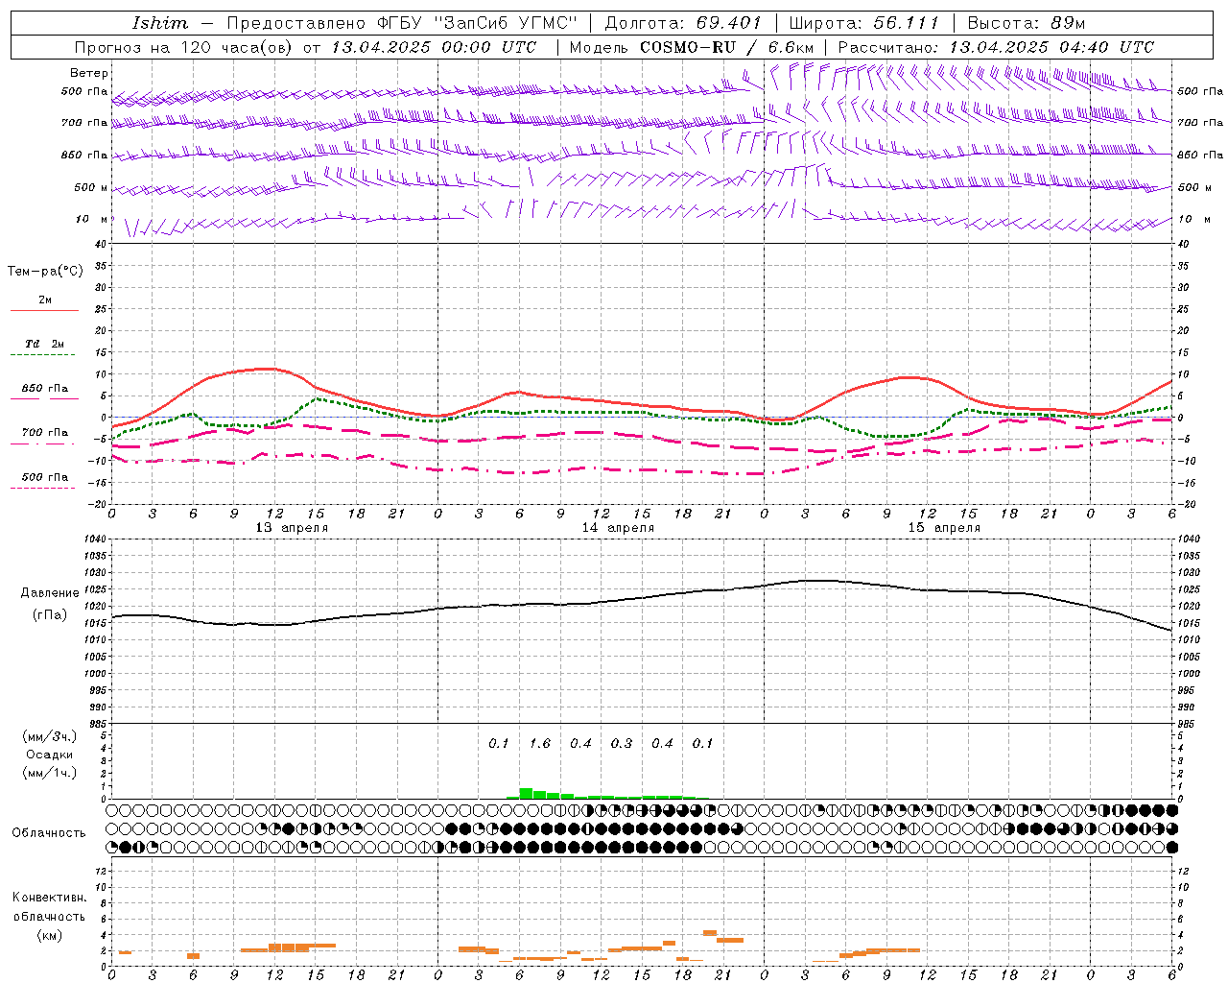Click the (гПа) unit label under Давление
Screen dimensions: 1228x983
click(x=50, y=615)
